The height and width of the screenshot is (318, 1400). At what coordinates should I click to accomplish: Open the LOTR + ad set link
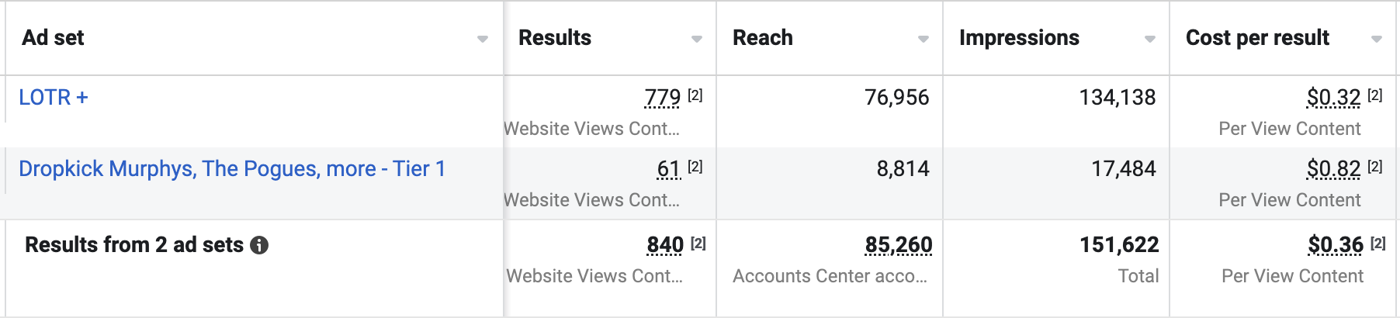point(54,97)
